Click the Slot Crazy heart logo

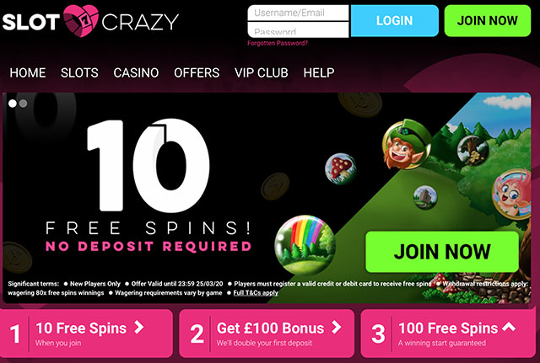point(81,21)
